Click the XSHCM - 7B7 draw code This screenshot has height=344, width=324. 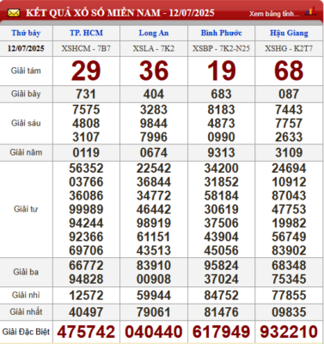coord(86,48)
